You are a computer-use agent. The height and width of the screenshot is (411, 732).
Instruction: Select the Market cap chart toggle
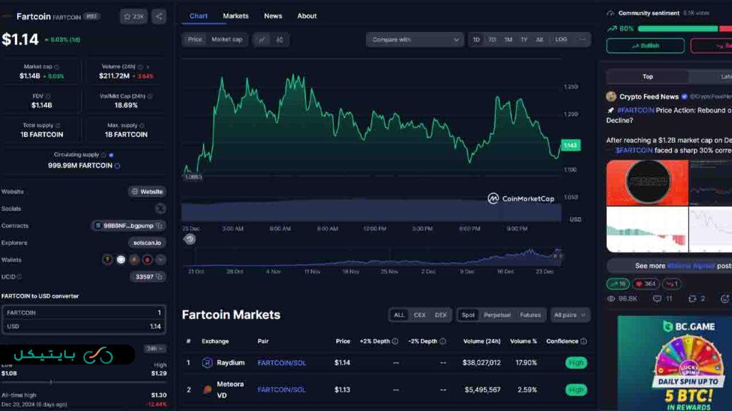[227, 40]
